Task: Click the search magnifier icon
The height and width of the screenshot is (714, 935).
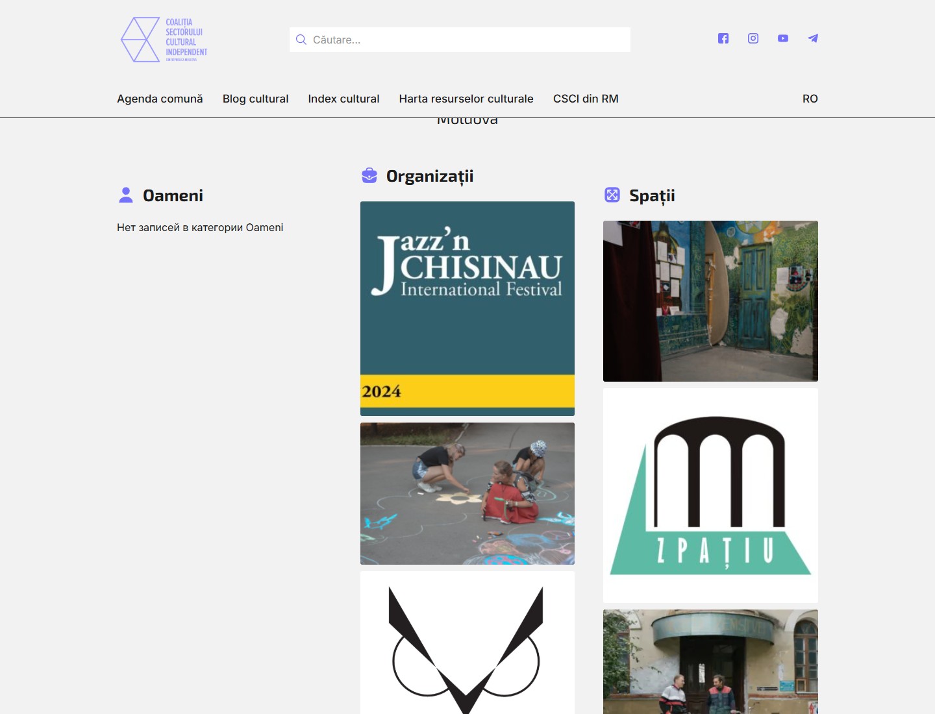Action: (301, 40)
